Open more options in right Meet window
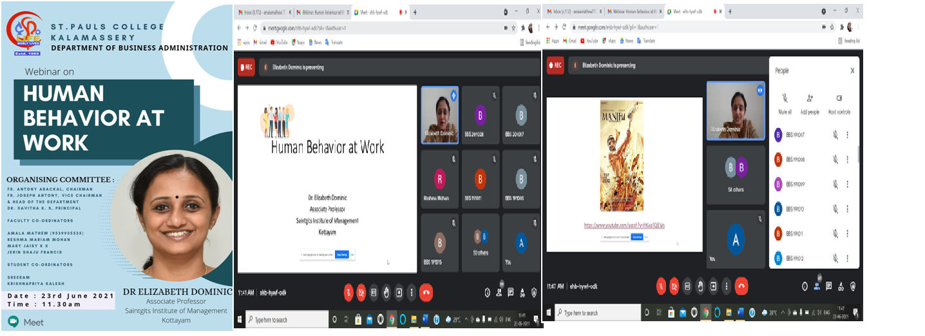Viewport: 925px width, 336px height. (726, 285)
